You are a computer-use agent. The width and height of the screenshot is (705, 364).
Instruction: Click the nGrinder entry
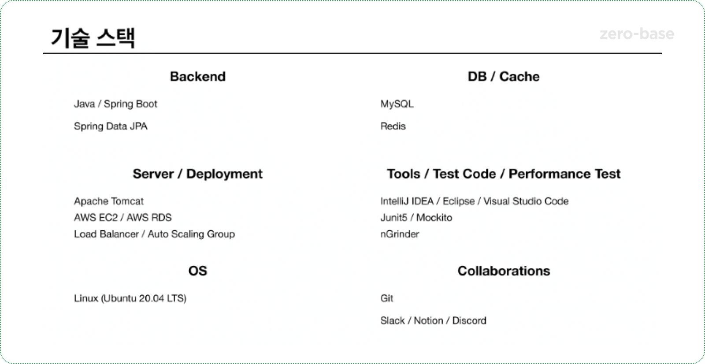399,234
